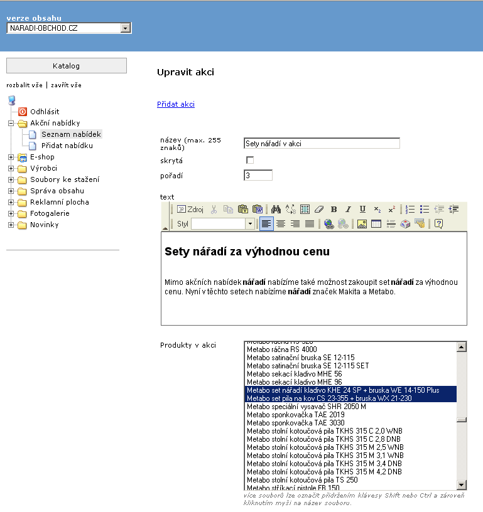
Task: Click the Universal Keyboard icon
Action: 420,223
